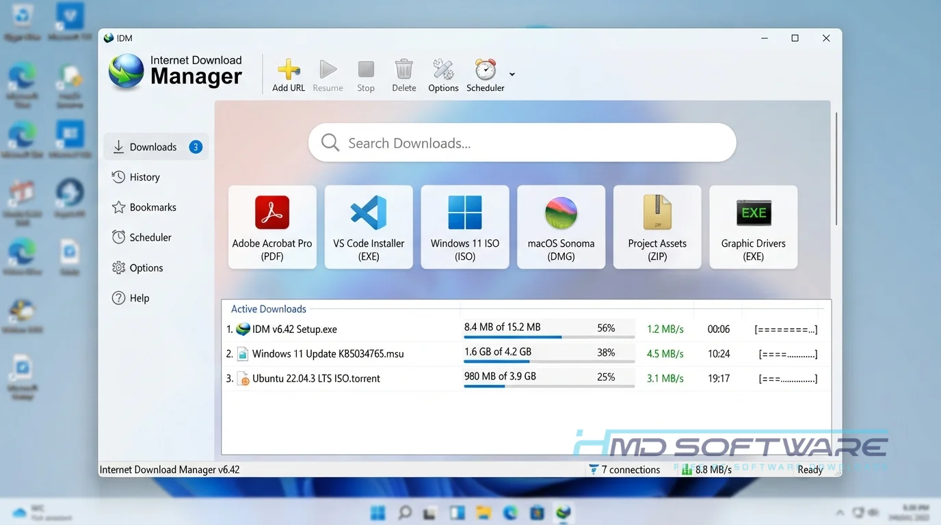Click the IDM icon on the taskbar

coord(563,512)
